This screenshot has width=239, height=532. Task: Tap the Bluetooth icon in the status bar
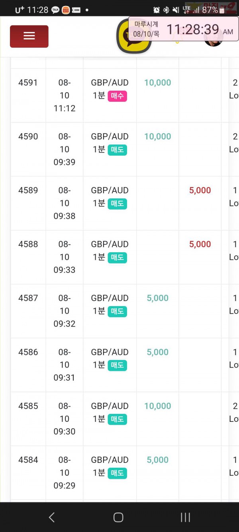click(166, 10)
